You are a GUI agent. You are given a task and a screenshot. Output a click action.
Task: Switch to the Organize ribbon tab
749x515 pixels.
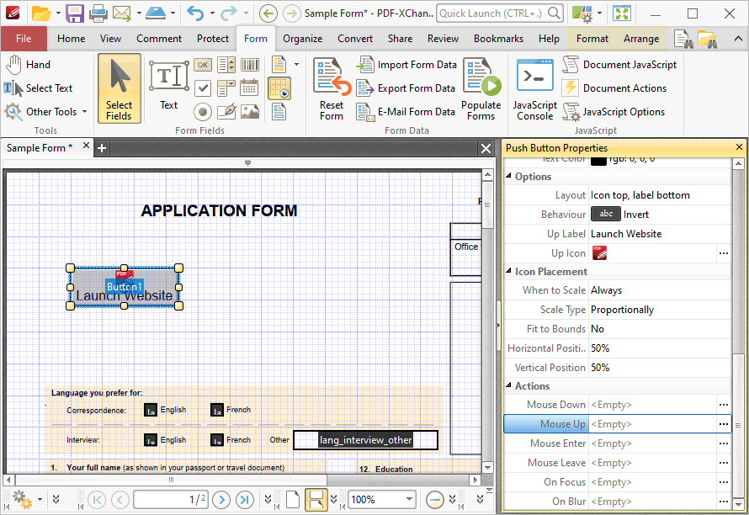coord(302,39)
